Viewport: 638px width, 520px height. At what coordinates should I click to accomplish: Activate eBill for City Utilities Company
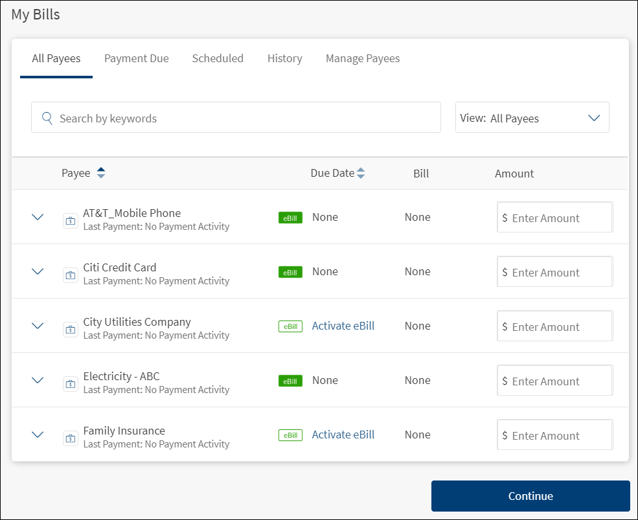[343, 326]
